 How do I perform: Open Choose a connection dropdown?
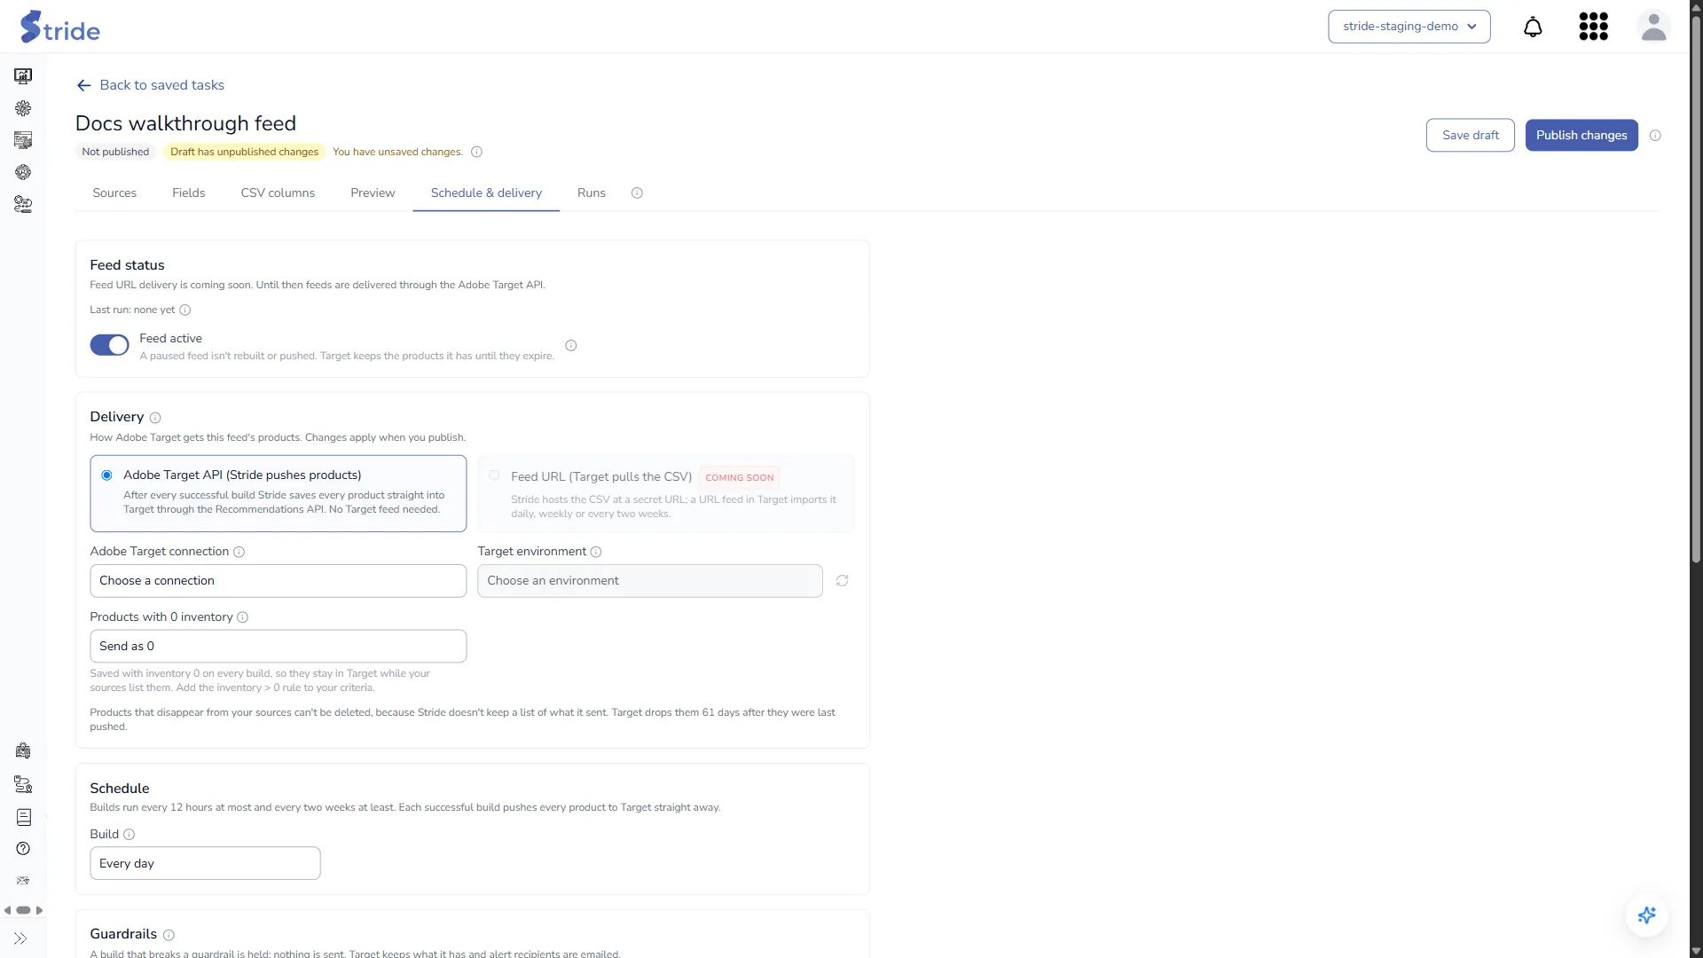(x=278, y=581)
